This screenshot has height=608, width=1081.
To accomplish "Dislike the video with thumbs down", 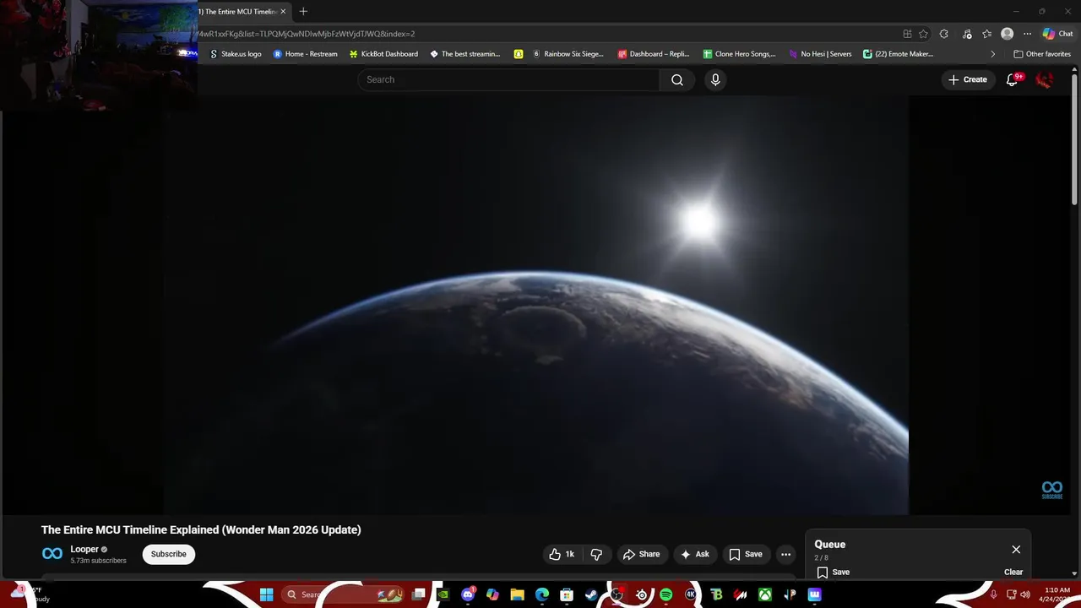I will pos(596,554).
